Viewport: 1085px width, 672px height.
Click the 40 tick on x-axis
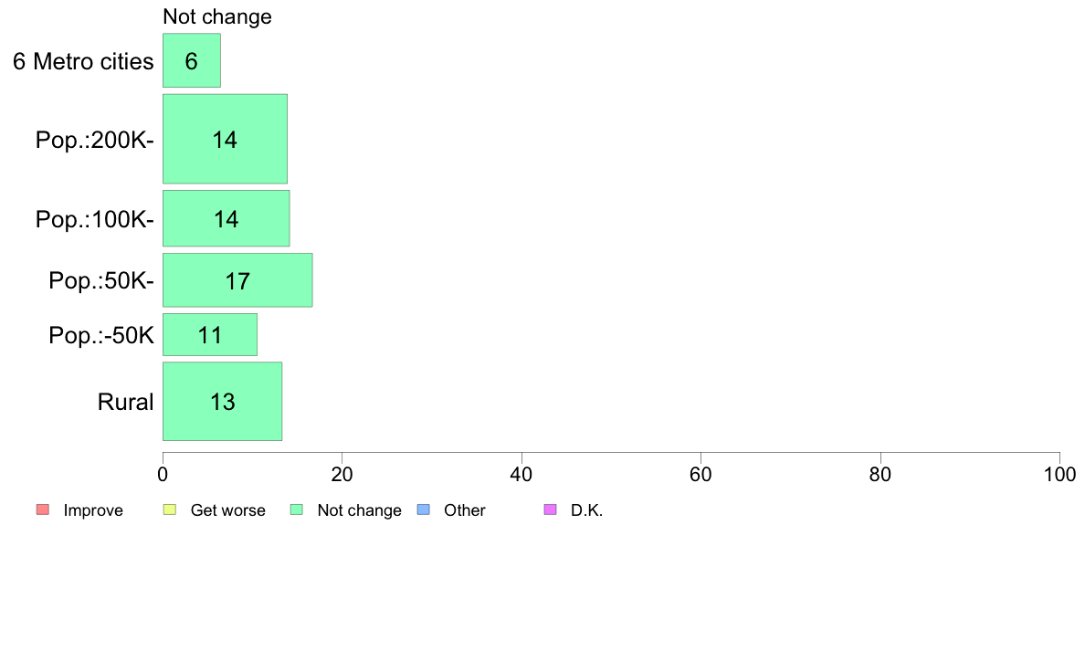(521, 474)
